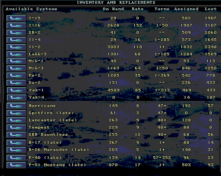Select B-17 (late) on-hand value 367

(x=113, y=142)
